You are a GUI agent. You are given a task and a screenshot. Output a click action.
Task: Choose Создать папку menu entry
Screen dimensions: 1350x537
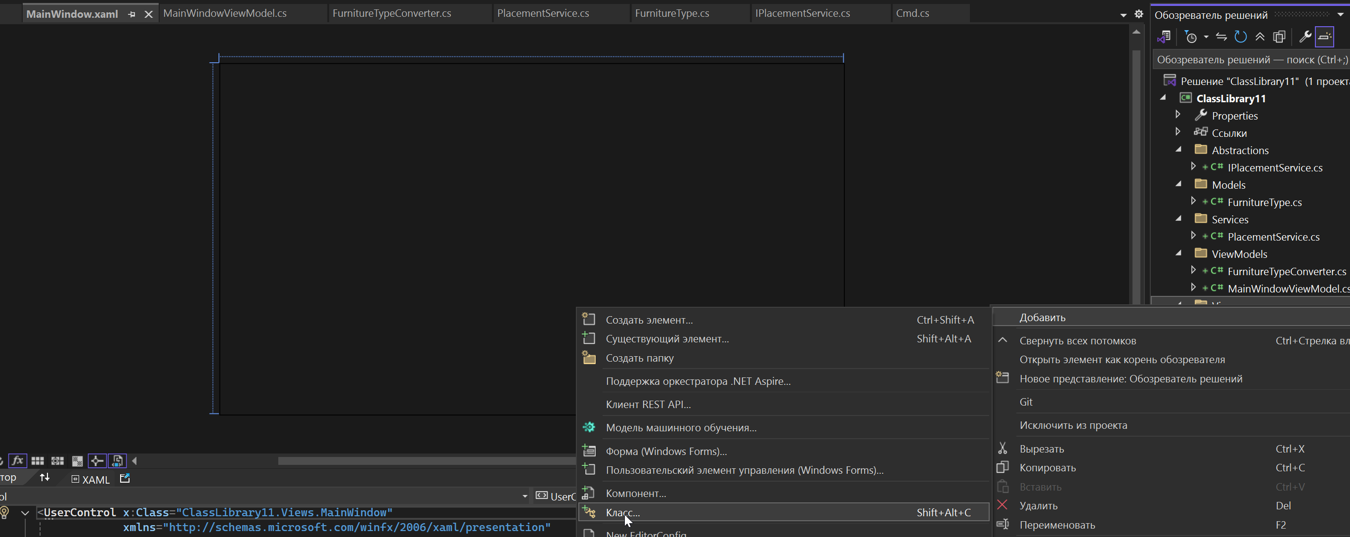[x=639, y=358]
